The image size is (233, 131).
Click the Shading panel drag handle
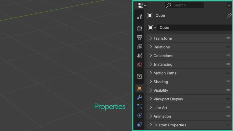coord(228,81)
